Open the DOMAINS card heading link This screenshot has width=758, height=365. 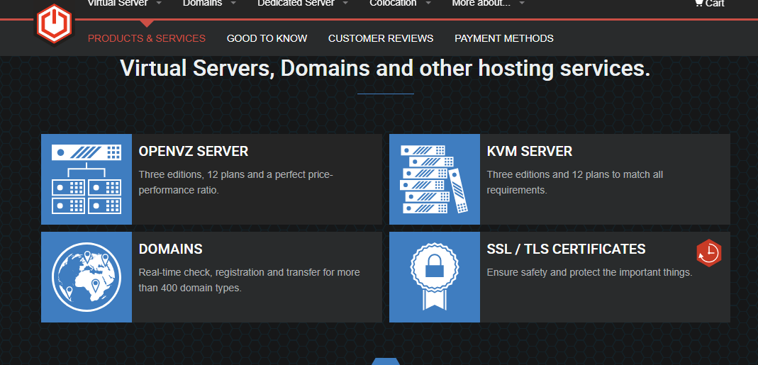[x=171, y=249]
